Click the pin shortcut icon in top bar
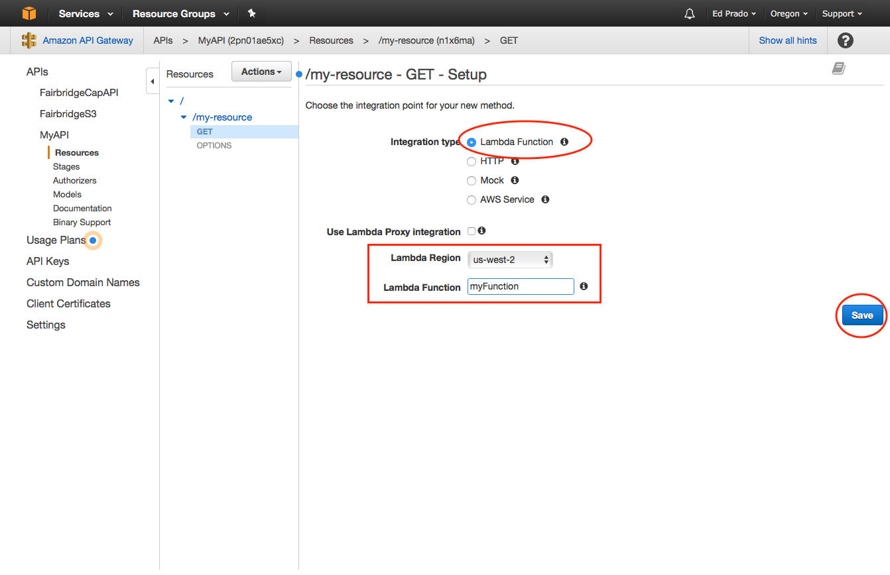The width and height of the screenshot is (890, 575). [251, 13]
